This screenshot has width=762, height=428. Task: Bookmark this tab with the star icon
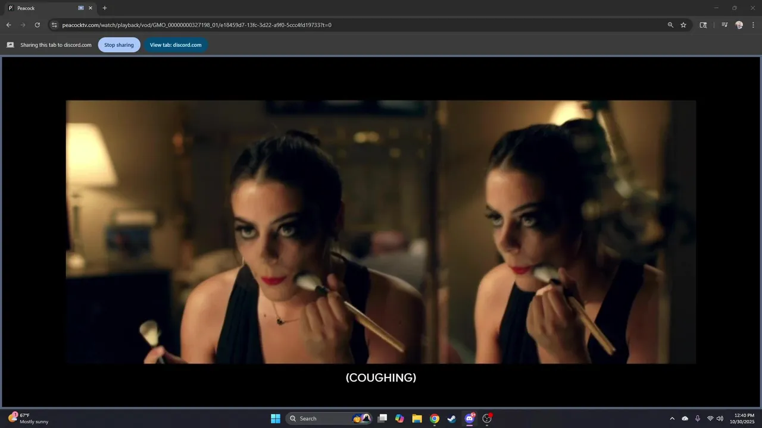coord(683,25)
